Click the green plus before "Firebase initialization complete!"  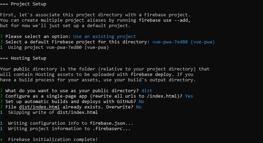[1, 140]
